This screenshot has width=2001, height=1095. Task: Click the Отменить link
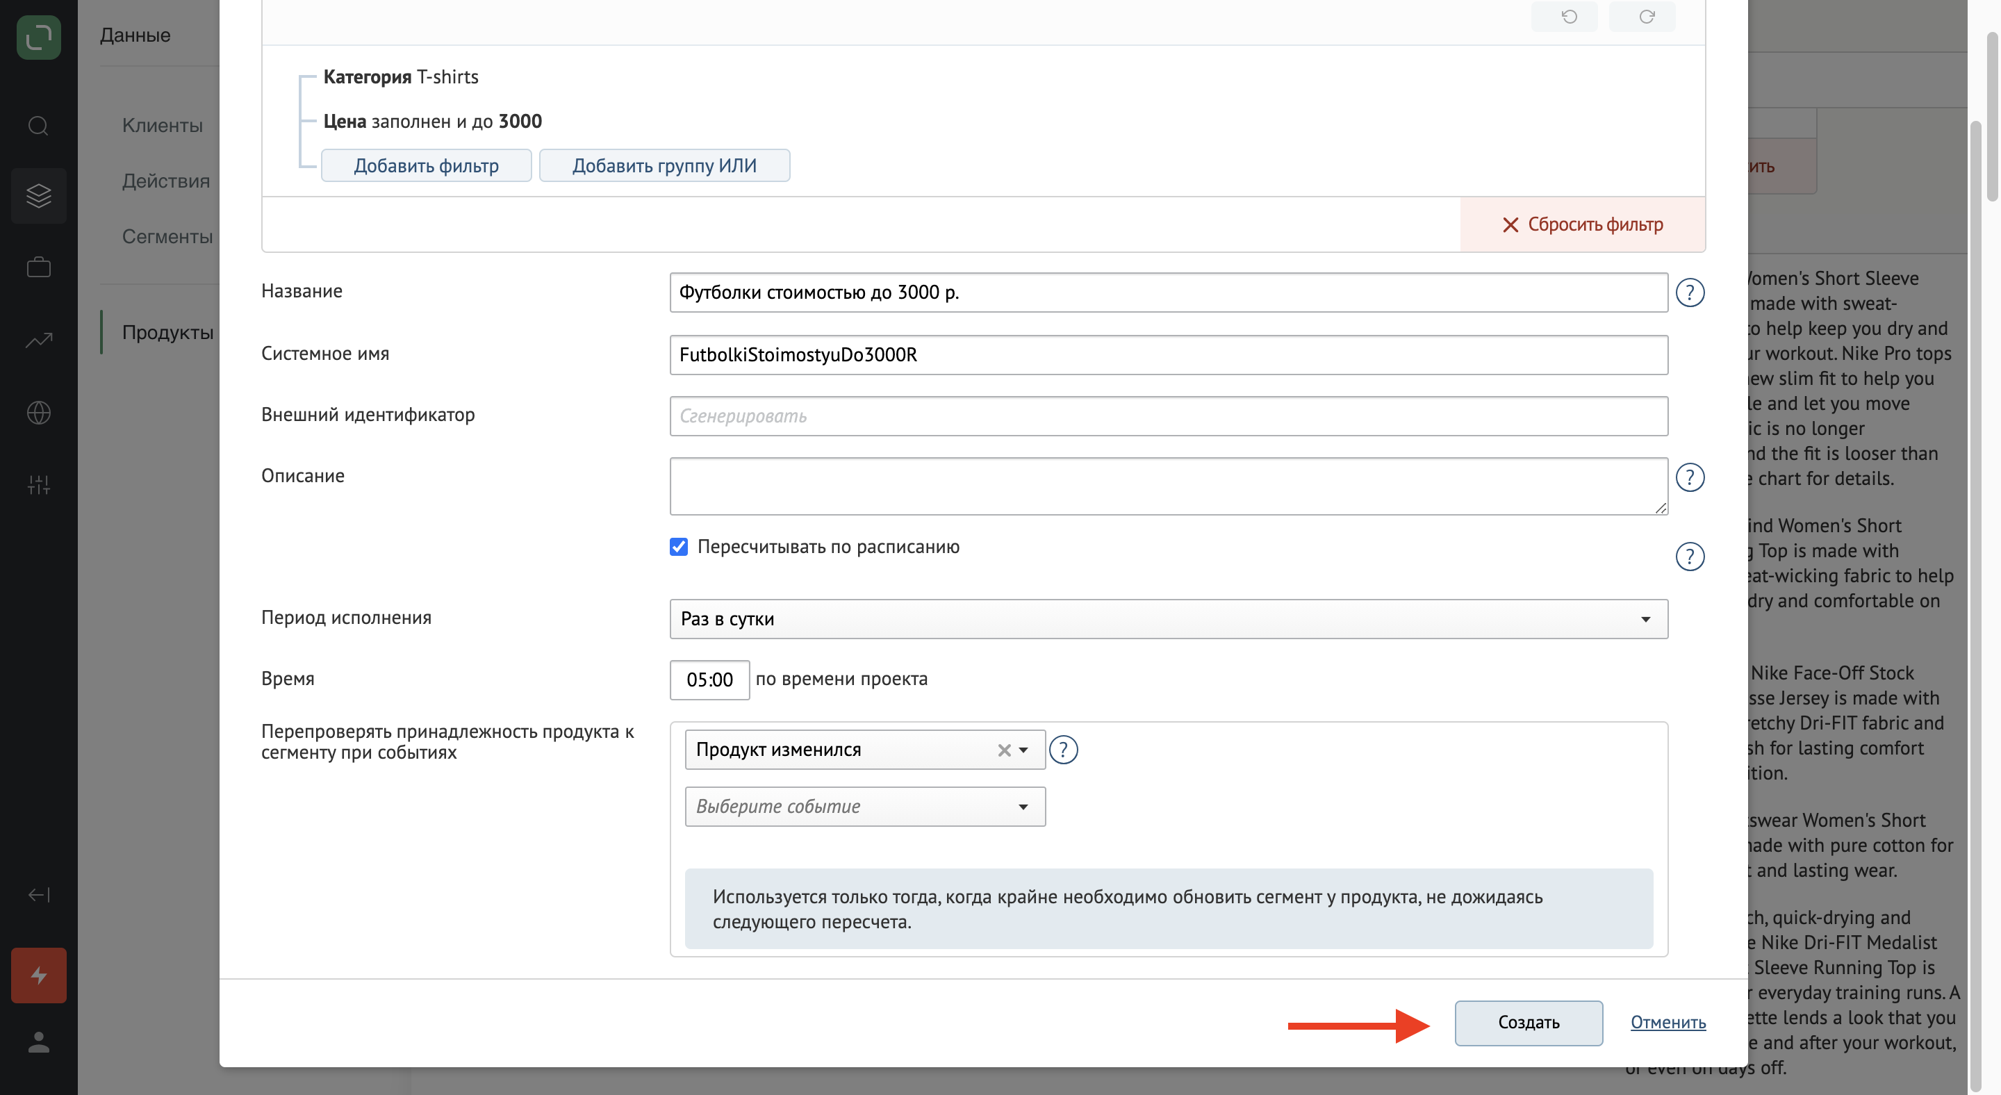[1667, 1022]
